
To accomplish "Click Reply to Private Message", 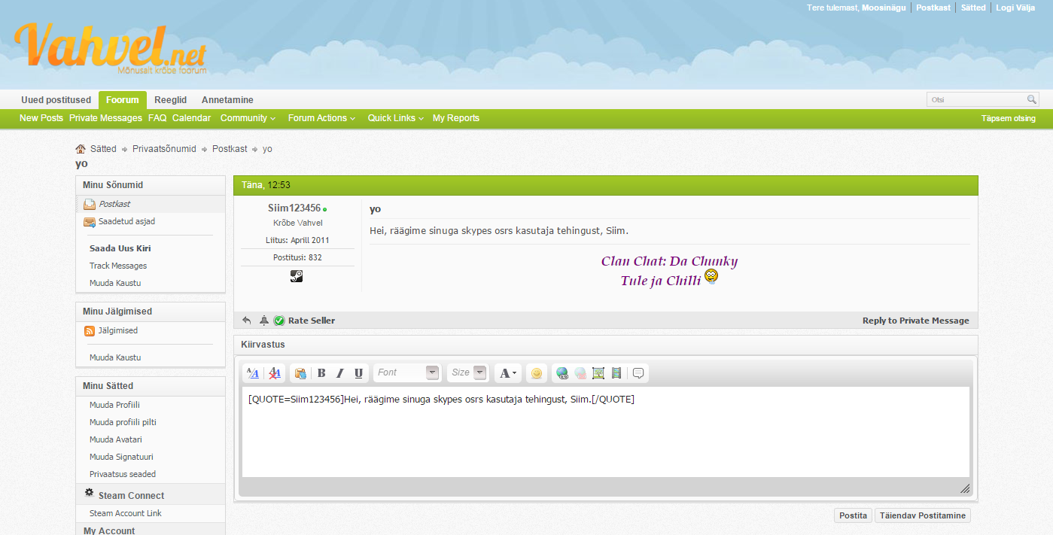I will tap(916, 321).
